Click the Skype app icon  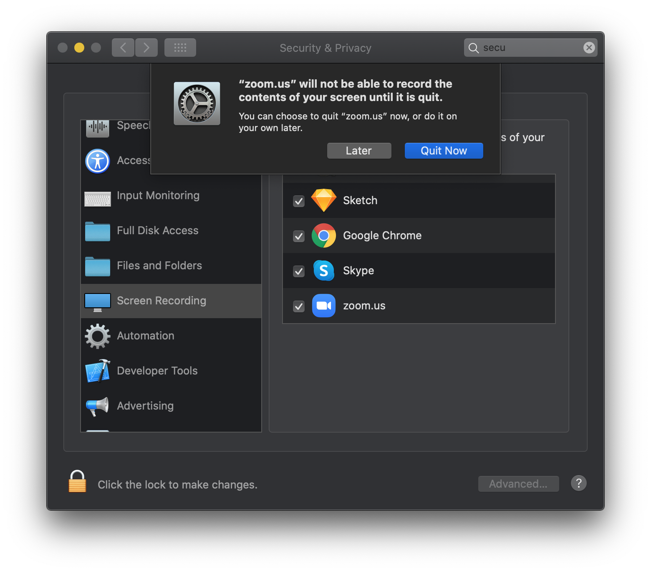tap(324, 271)
